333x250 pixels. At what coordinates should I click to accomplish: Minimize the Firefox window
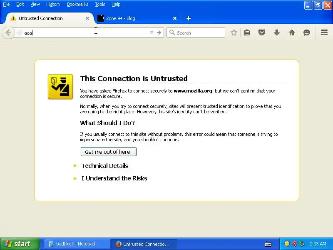(308, 5)
